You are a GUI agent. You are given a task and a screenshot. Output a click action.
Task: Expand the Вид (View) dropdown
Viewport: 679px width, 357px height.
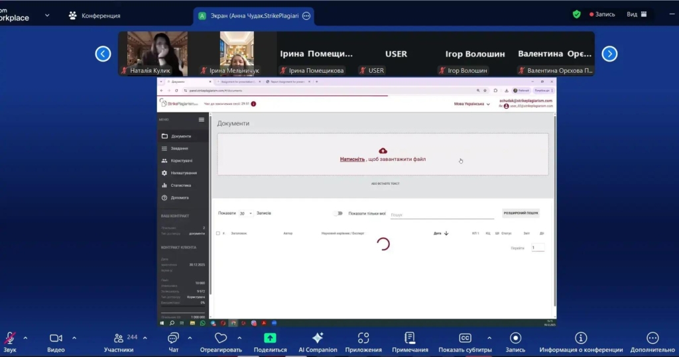(x=636, y=14)
